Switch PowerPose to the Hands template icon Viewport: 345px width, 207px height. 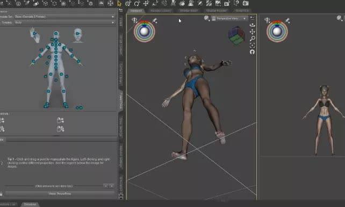click(35, 35)
